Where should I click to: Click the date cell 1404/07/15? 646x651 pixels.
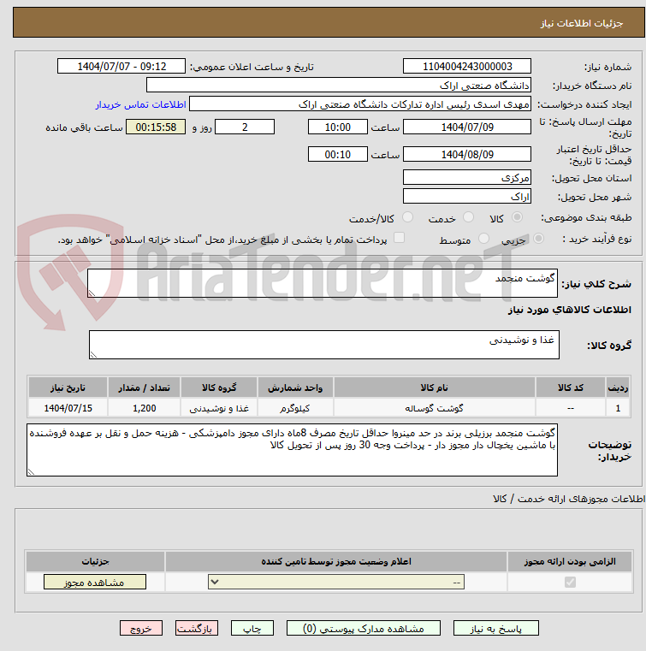point(68,408)
